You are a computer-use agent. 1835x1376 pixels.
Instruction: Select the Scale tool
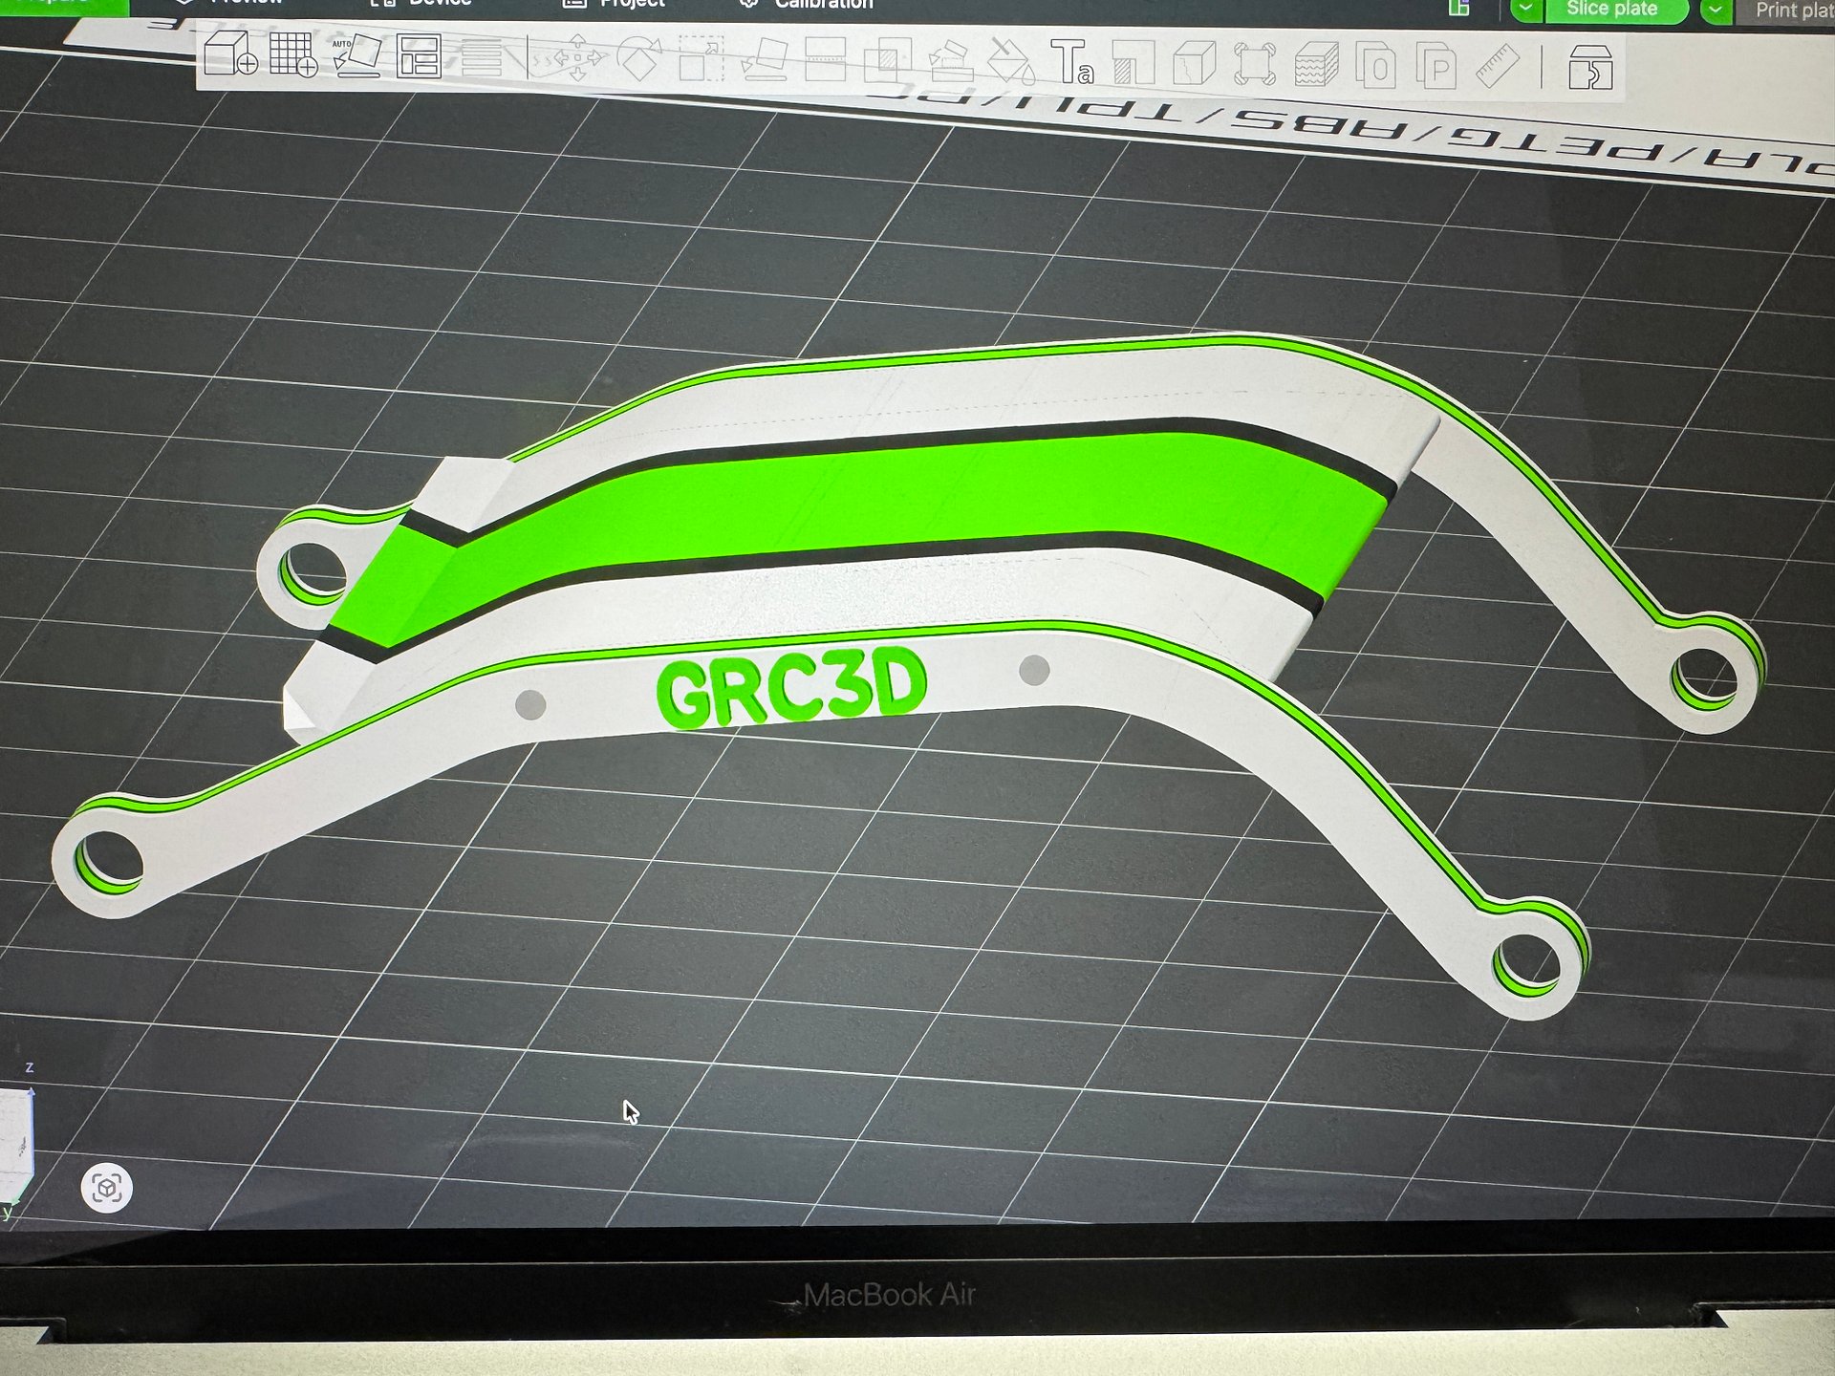(702, 60)
